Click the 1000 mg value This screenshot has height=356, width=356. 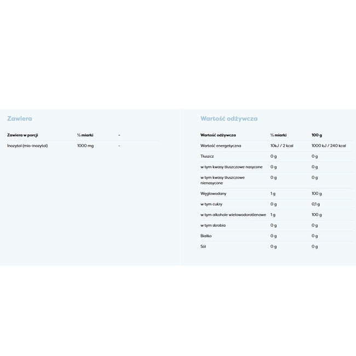point(85,146)
